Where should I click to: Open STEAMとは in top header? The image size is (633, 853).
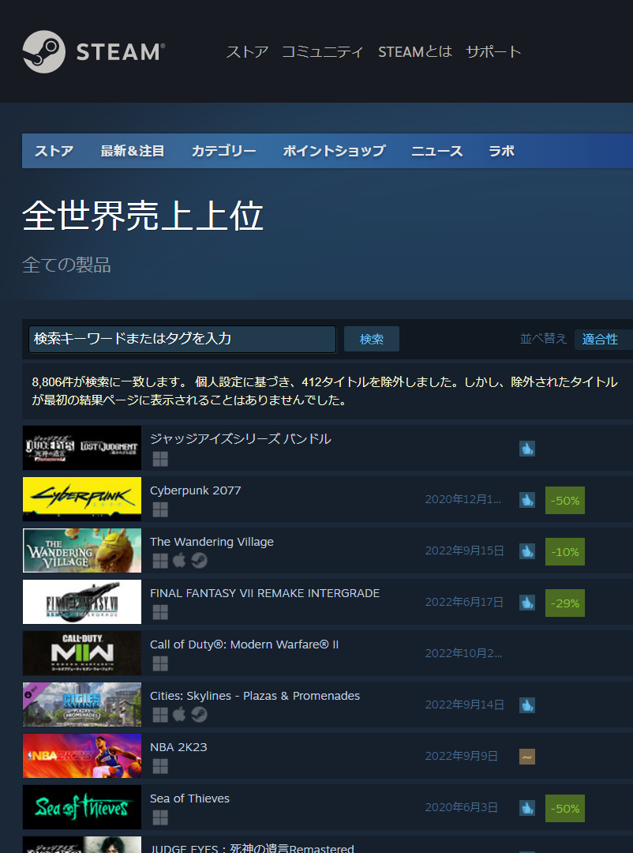[x=415, y=52]
